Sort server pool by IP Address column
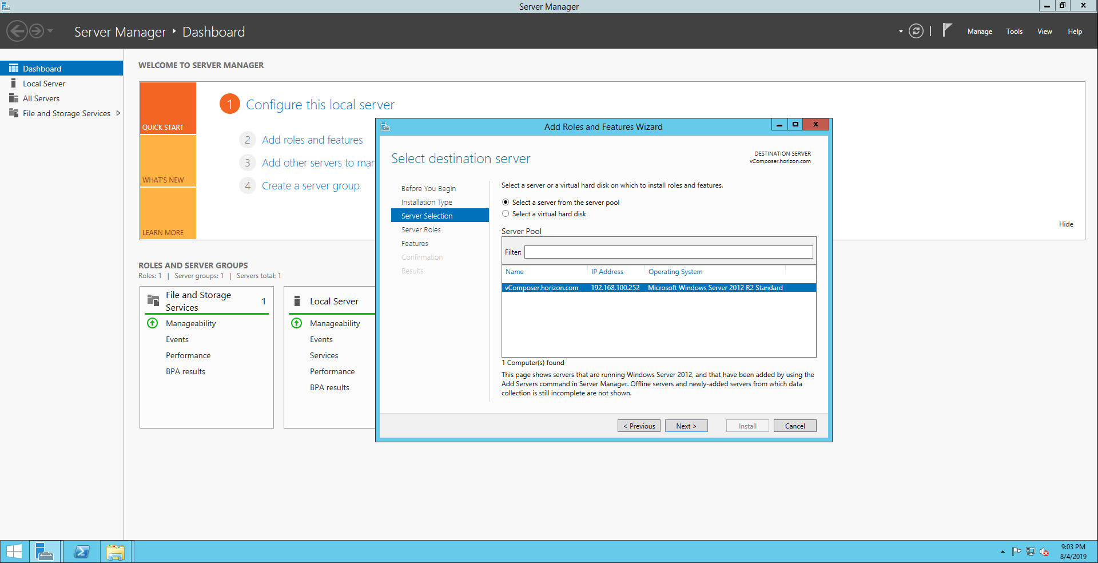The width and height of the screenshot is (1098, 563). pyautogui.click(x=607, y=272)
